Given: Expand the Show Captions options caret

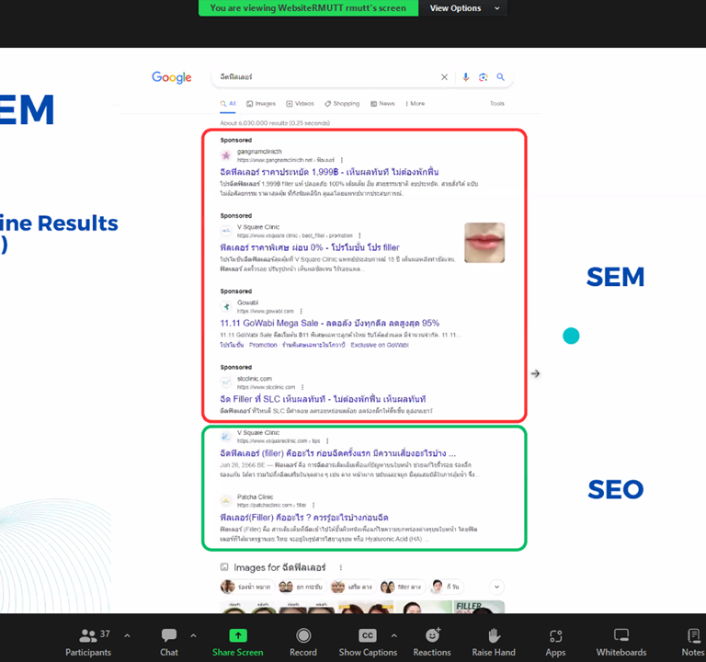Looking at the screenshot, I should tap(394, 635).
